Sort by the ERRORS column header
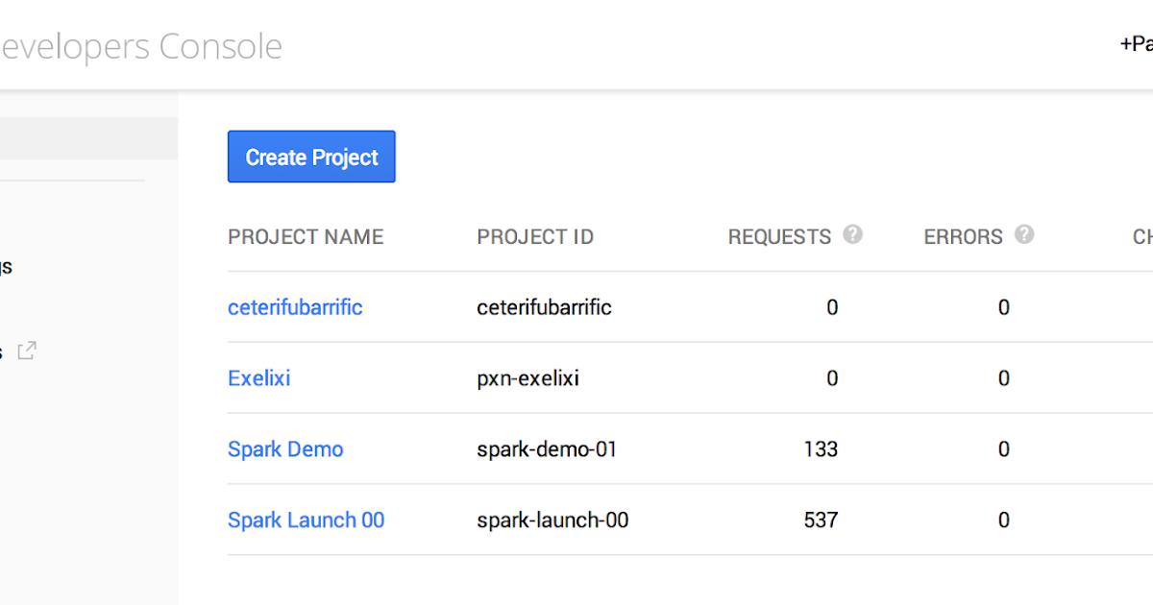1153x605 pixels. [x=964, y=235]
